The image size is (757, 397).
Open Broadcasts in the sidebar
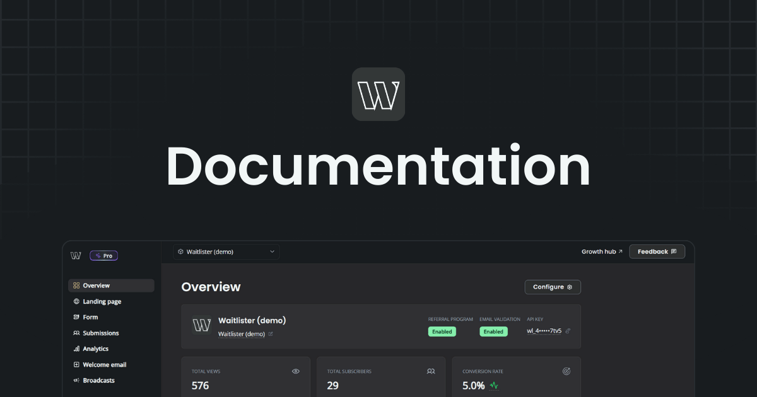(x=111, y=380)
